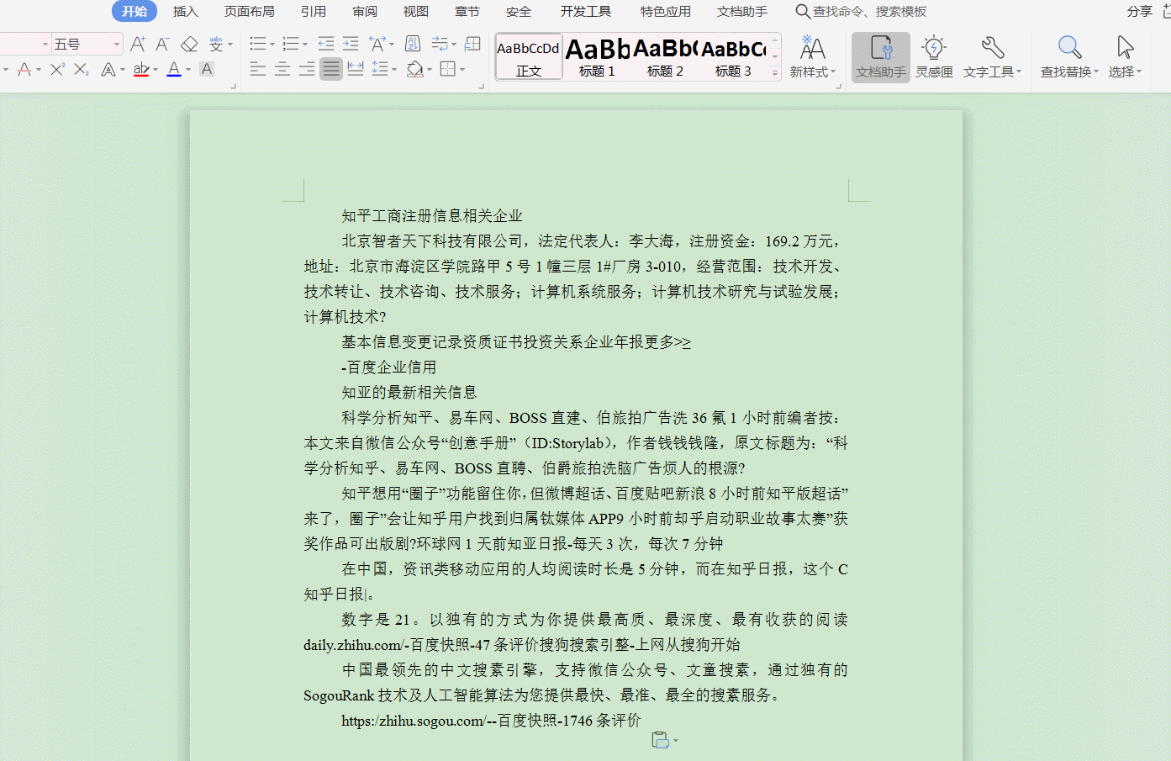The image size is (1171, 761).
Task: Clear formatting with the eraser icon
Action: coord(190,44)
